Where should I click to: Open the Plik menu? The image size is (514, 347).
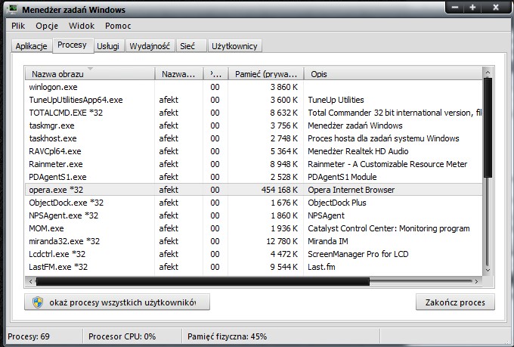coord(18,26)
